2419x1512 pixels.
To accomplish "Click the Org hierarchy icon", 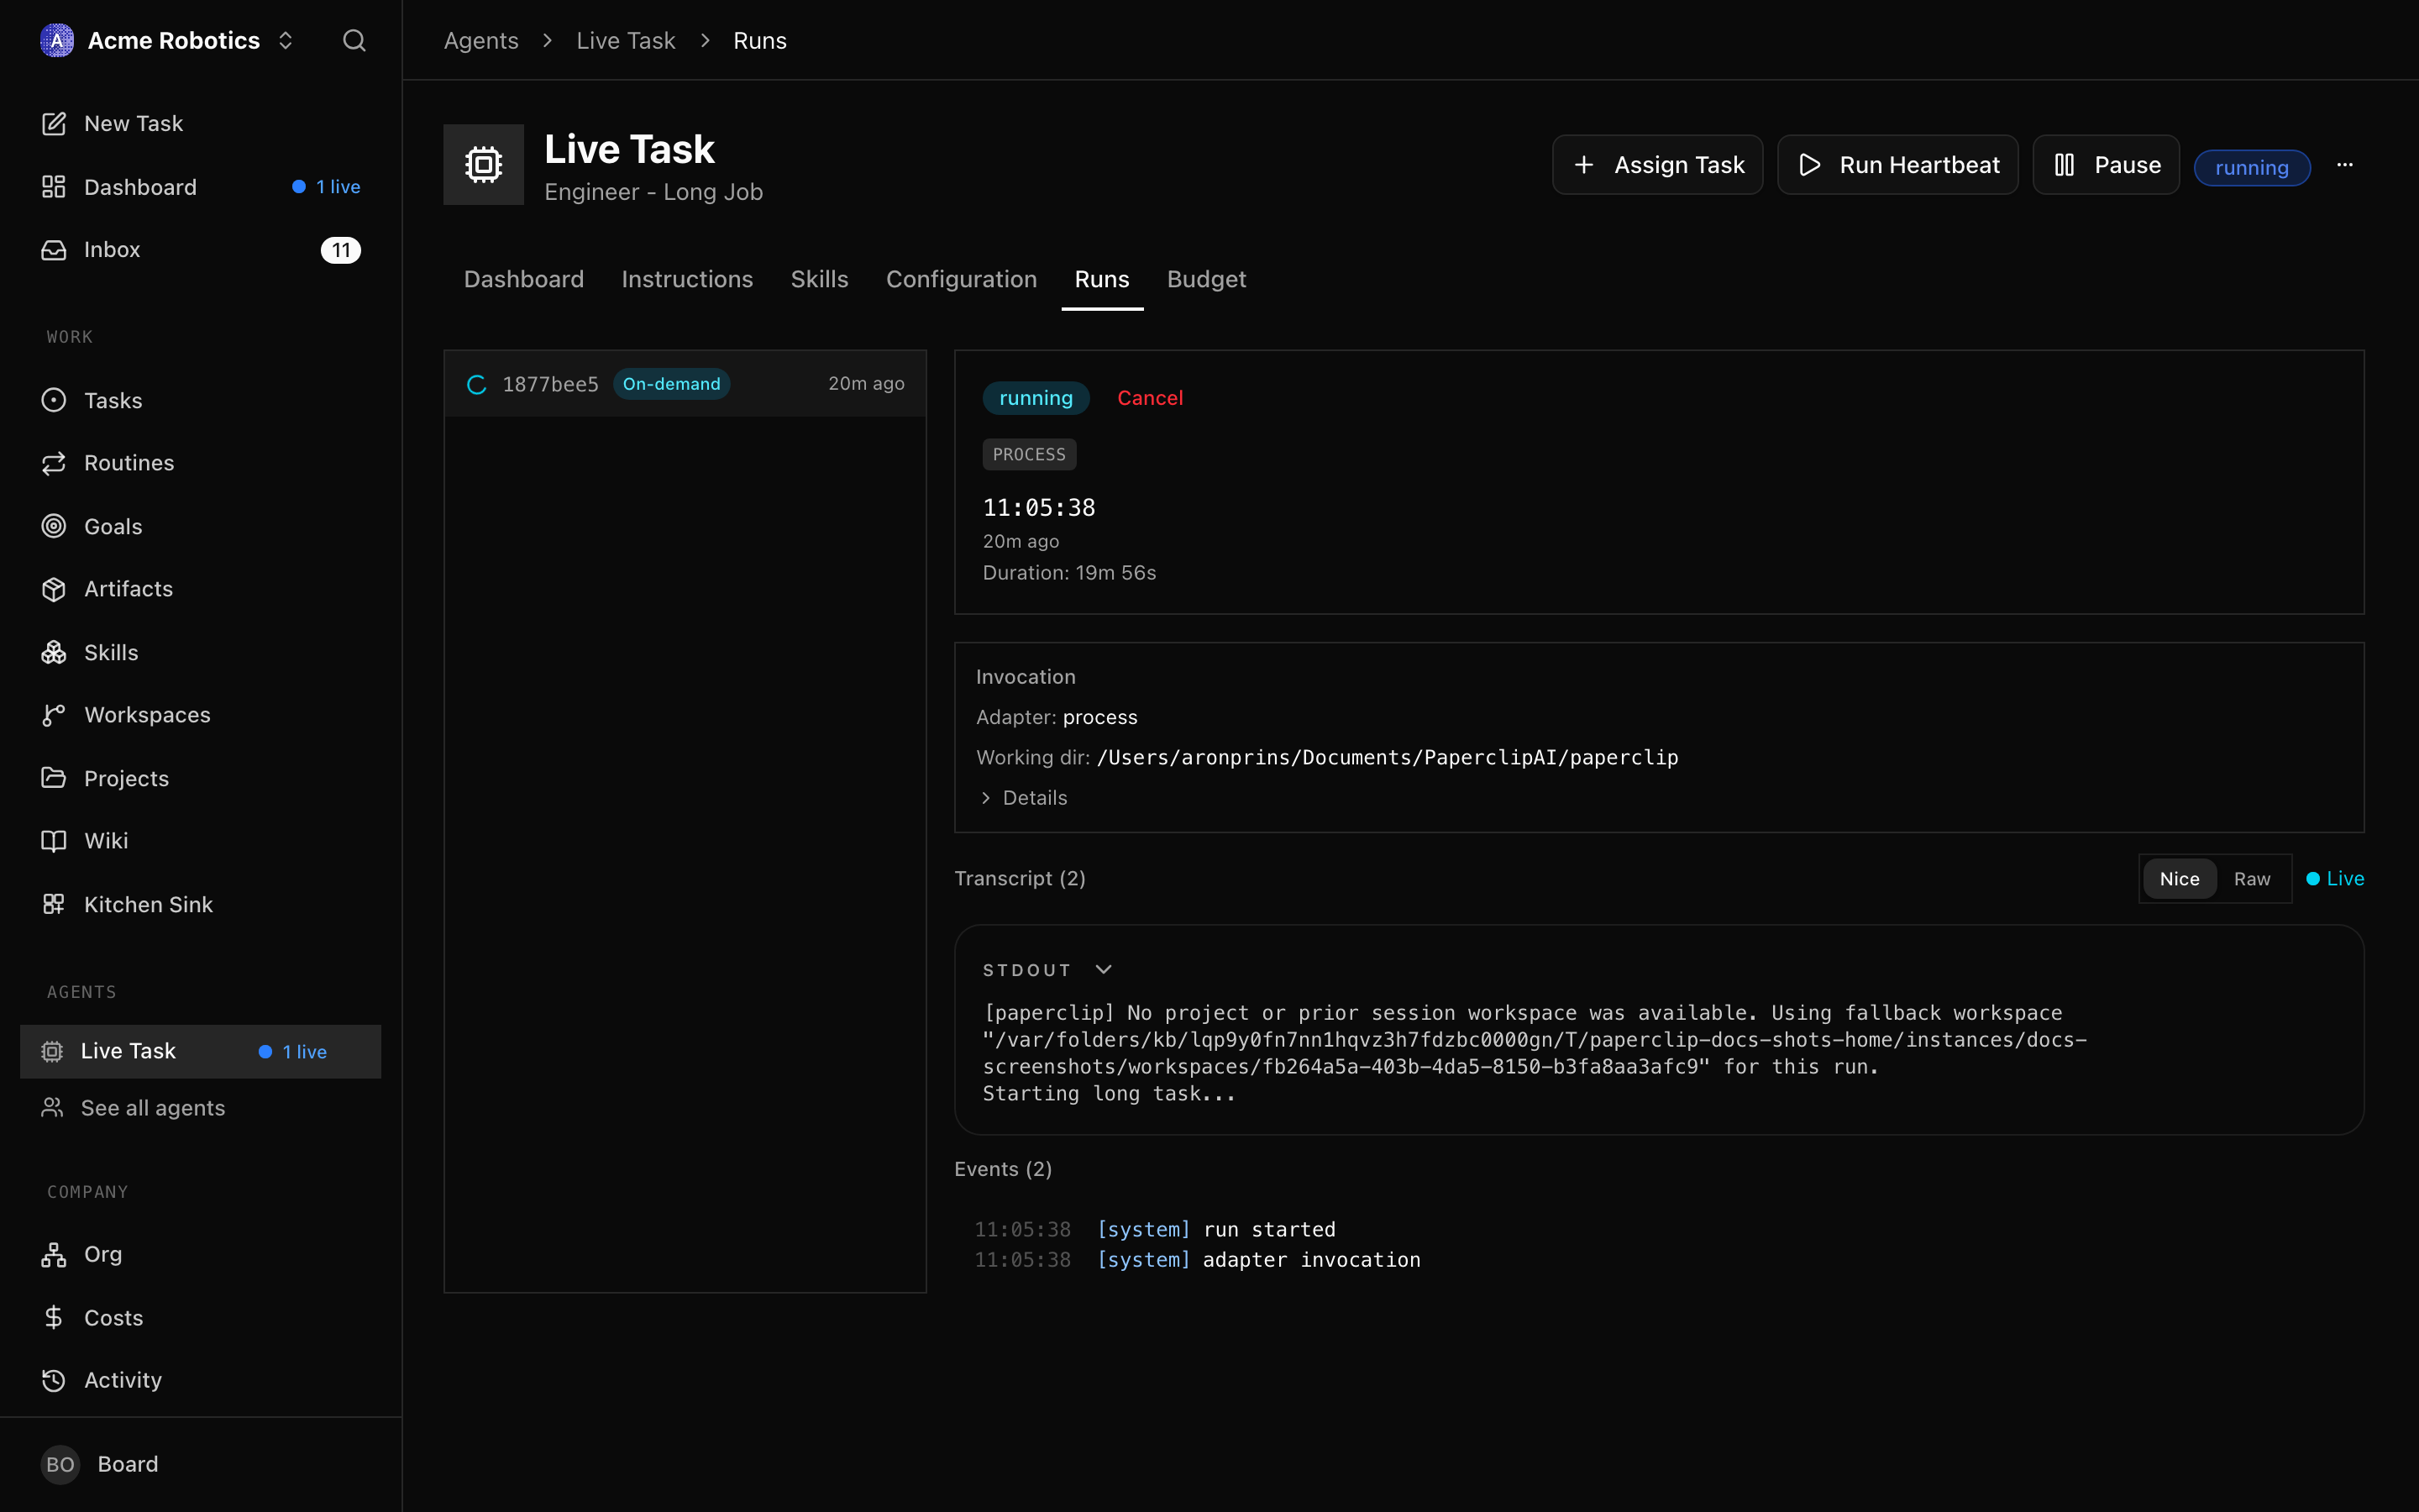I will [x=54, y=1254].
